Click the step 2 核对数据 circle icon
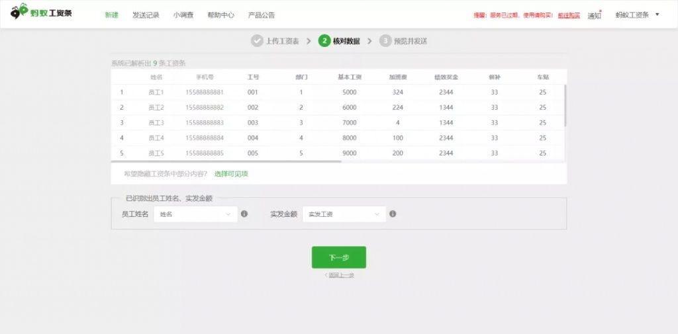Image resolution: width=678 pixels, height=334 pixels. 324,41
